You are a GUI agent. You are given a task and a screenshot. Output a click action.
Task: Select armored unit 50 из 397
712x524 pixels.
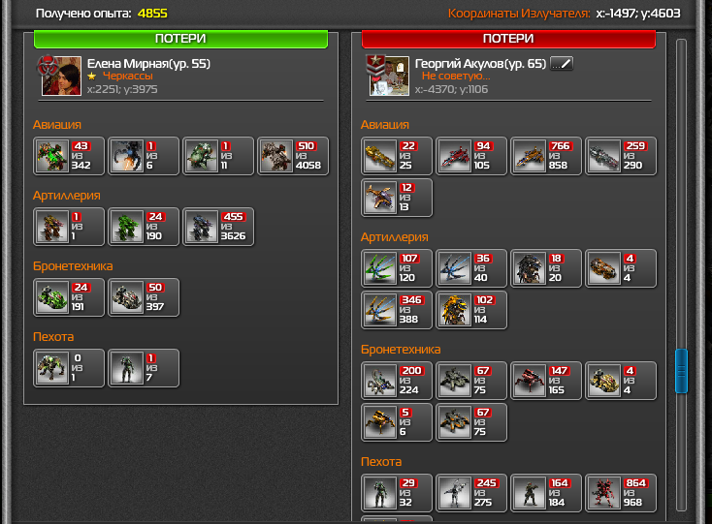(x=144, y=297)
